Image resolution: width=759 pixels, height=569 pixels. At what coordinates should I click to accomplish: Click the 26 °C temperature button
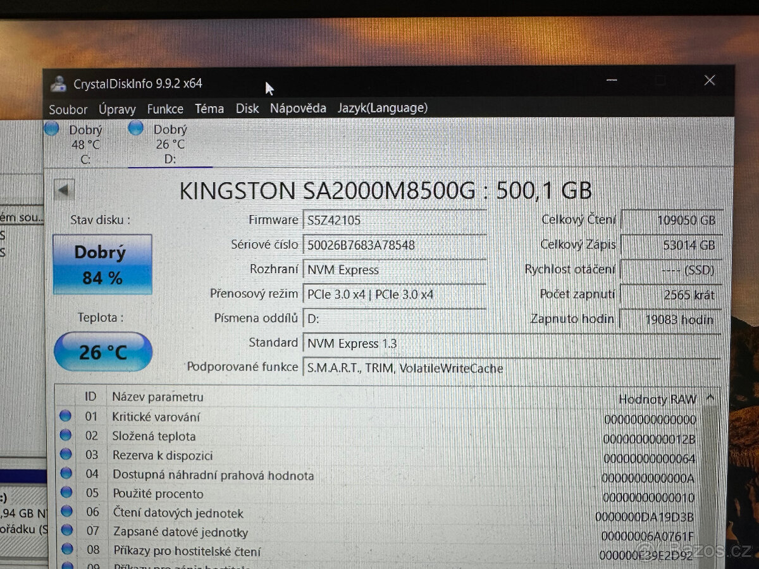103,352
